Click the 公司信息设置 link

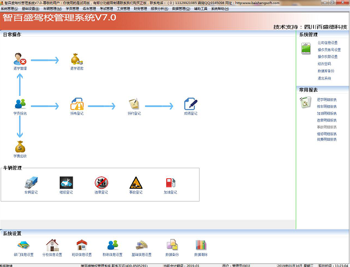(327, 43)
